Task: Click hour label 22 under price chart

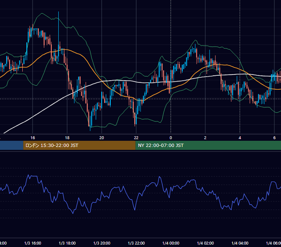Action: (x=136, y=138)
